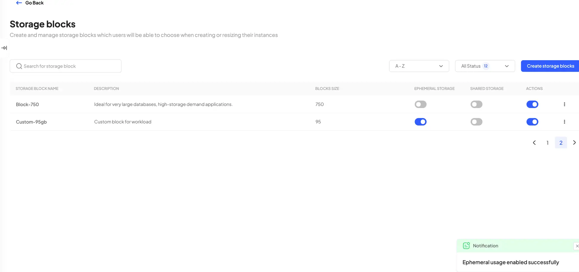Open the A-Z sort dropdown
Screen dimensions: 579x272
[419, 66]
